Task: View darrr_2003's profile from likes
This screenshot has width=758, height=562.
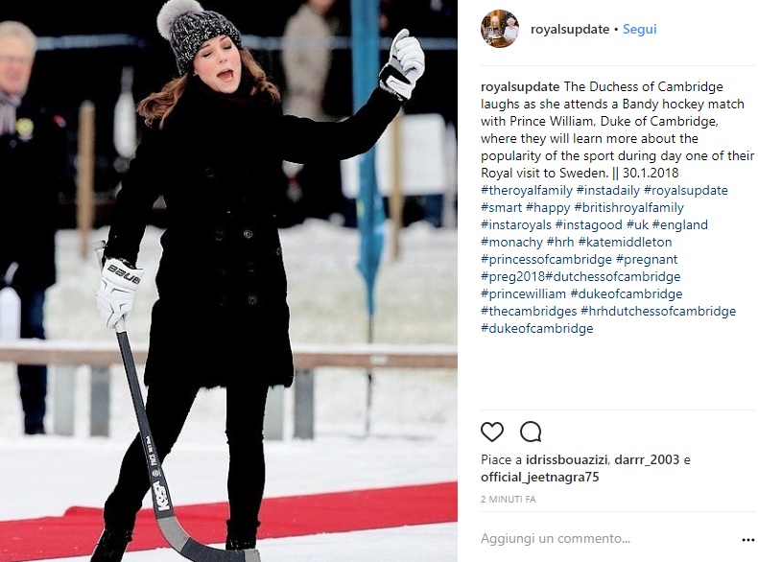Action: tap(647, 459)
